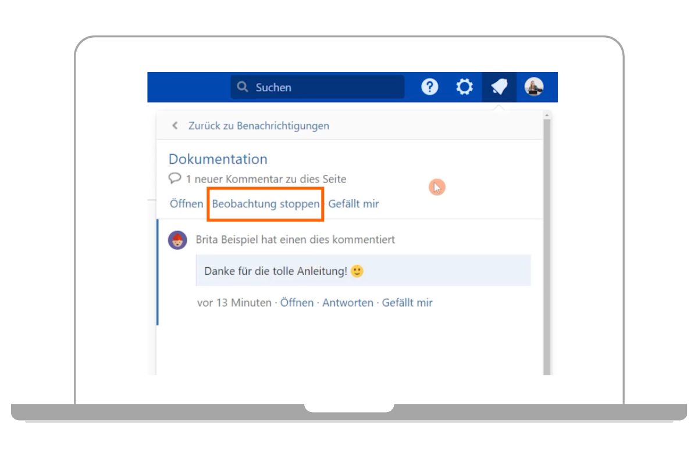Stop watching with Beobachtung stoppen
This screenshot has width=698, height=459.
click(266, 204)
